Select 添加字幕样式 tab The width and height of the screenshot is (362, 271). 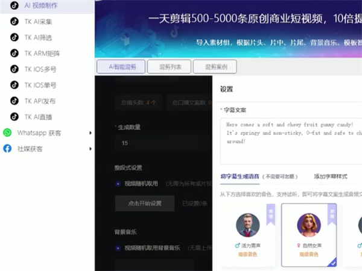coord(331,176)
